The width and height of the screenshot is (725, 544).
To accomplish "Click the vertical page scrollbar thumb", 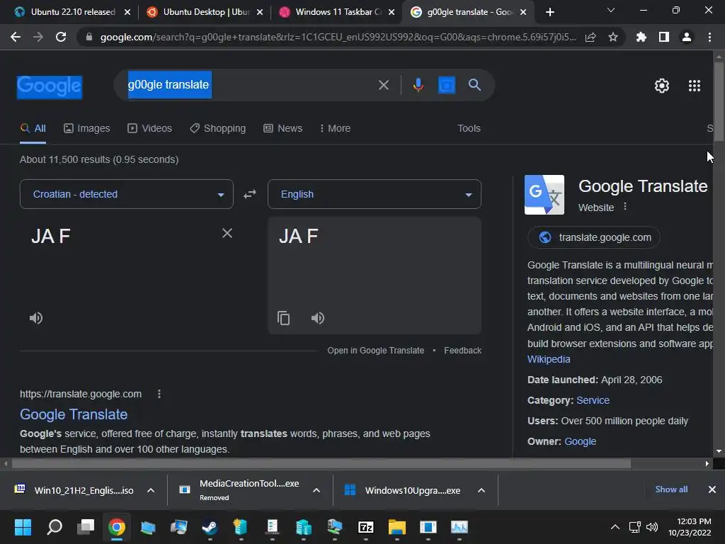I will [x=719, y=101].
